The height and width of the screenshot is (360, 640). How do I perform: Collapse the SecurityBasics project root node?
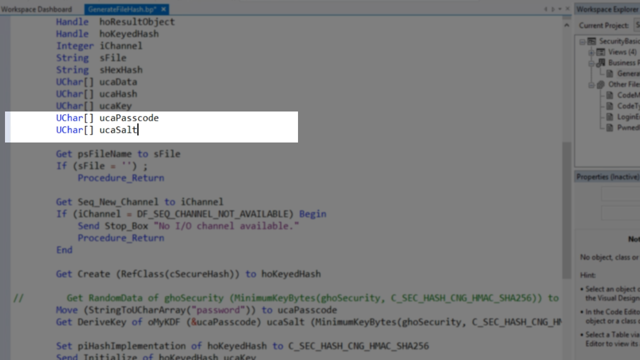tap(582, 41)
